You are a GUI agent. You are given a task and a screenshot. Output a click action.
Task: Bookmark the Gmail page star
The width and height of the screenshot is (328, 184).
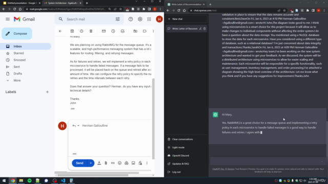click(x=120, y=9)
